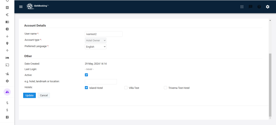Click the location pin sidebar icon
276x125 pixels.
point(7,43)
